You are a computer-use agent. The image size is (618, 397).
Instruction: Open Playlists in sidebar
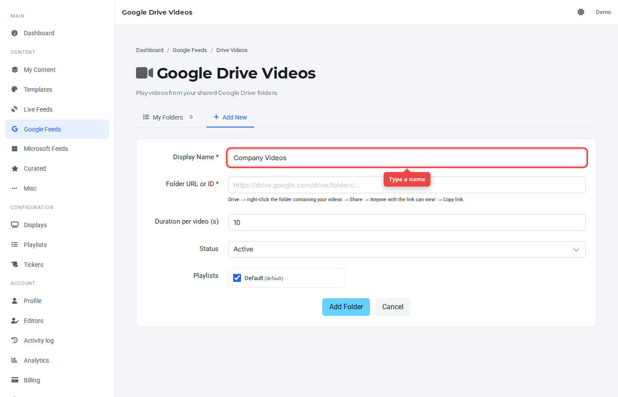(57, 245)
